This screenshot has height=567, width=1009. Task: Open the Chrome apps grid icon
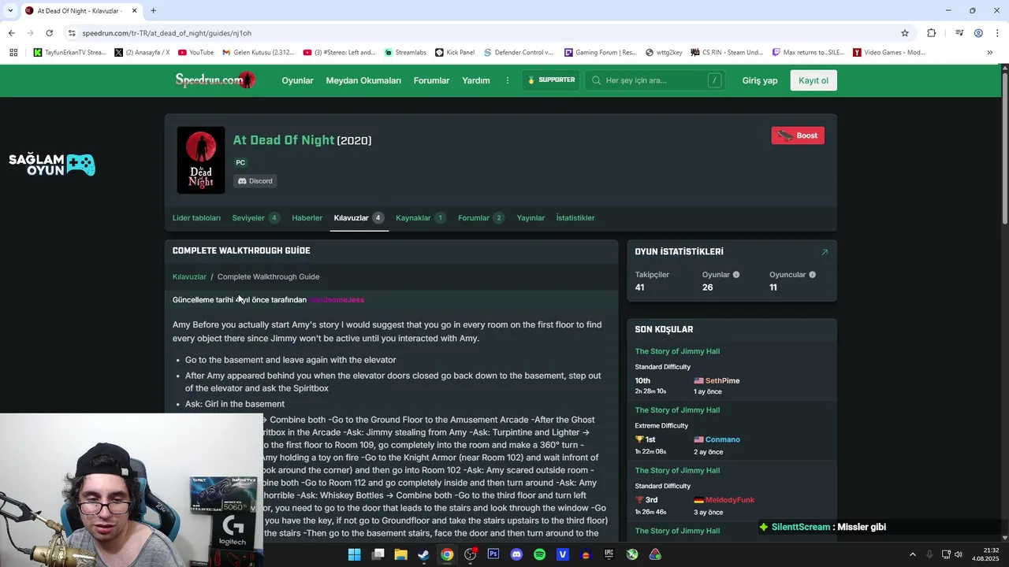click(13, 53)
